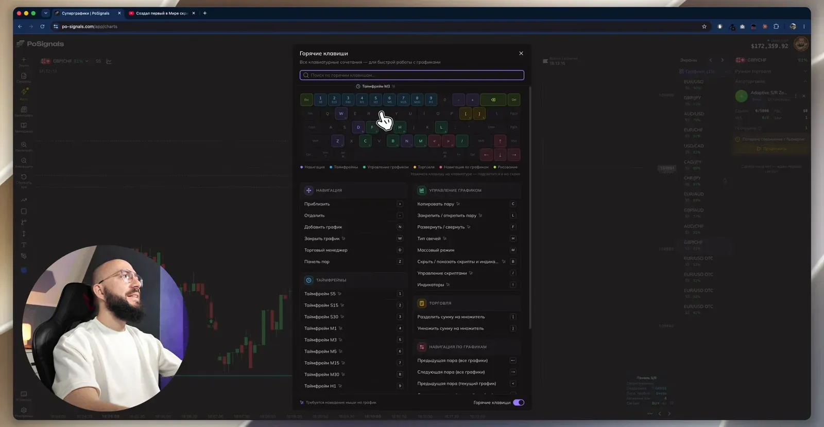The image size is (824, 427).
Task: Bookmark this page with star icon
Action: click(x=705, y=27)
